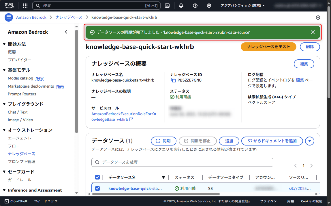Click the 同期 button
331x206 pixels.
pos(163,141)
